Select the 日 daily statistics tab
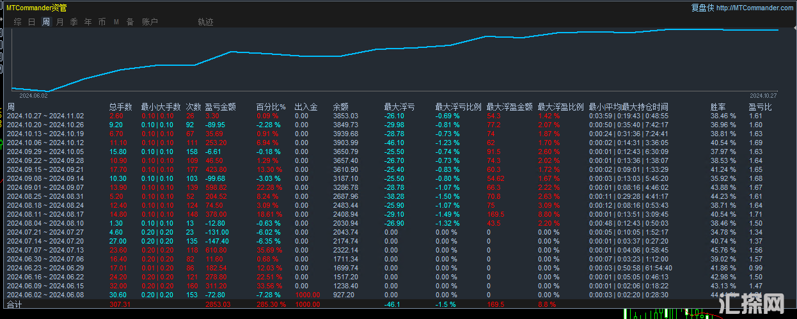 click(x=31, y=22)
